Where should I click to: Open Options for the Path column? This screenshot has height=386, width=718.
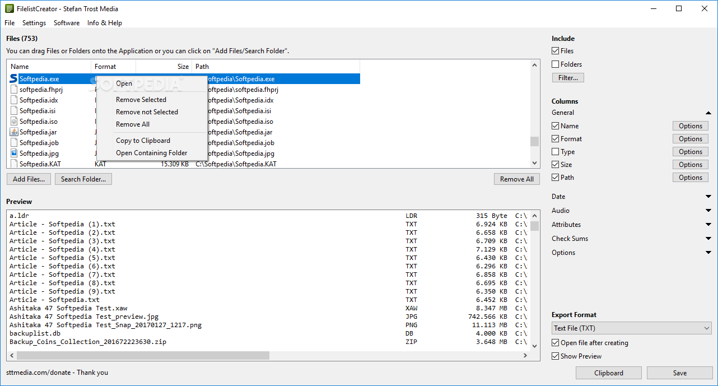pos(691,178)
